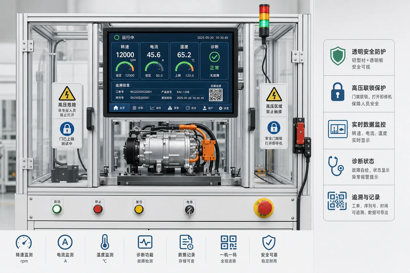Viewport: 410px width, 273px height.
Task: Open the 用户 user tab
Action: (x=208, y=108)
